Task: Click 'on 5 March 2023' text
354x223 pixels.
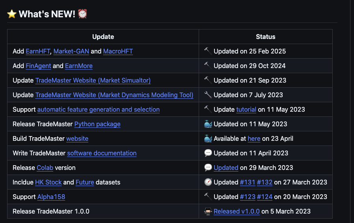Action: [x=286, y=211]
